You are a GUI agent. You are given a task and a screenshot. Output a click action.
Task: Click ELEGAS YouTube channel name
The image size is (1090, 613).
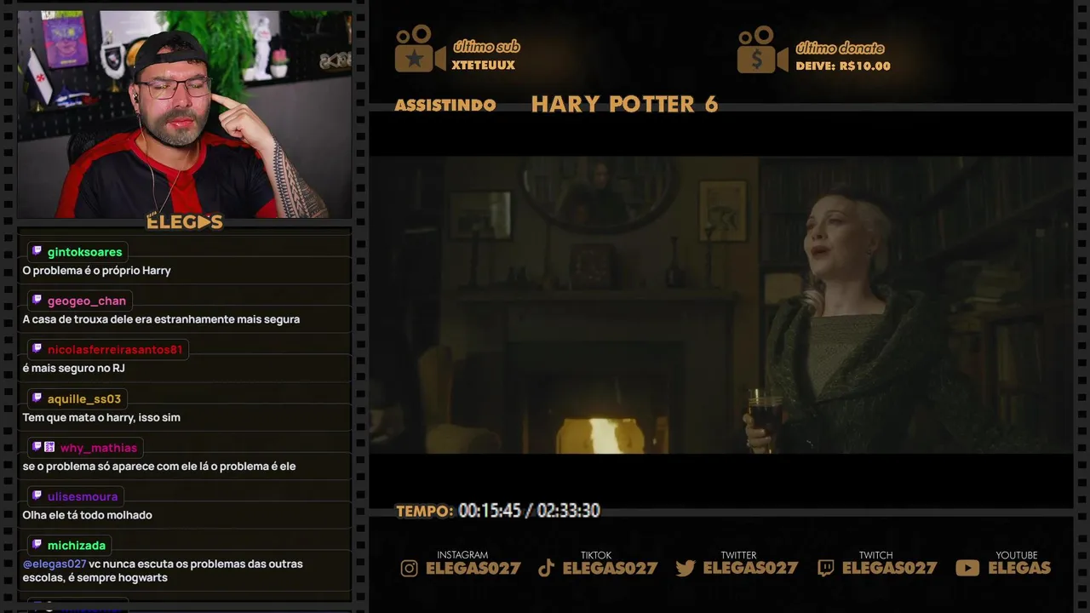click(1019, 569)
